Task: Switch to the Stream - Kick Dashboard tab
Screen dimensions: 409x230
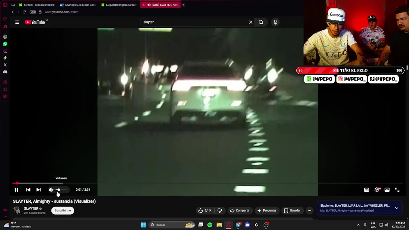Action: [37, 5]
